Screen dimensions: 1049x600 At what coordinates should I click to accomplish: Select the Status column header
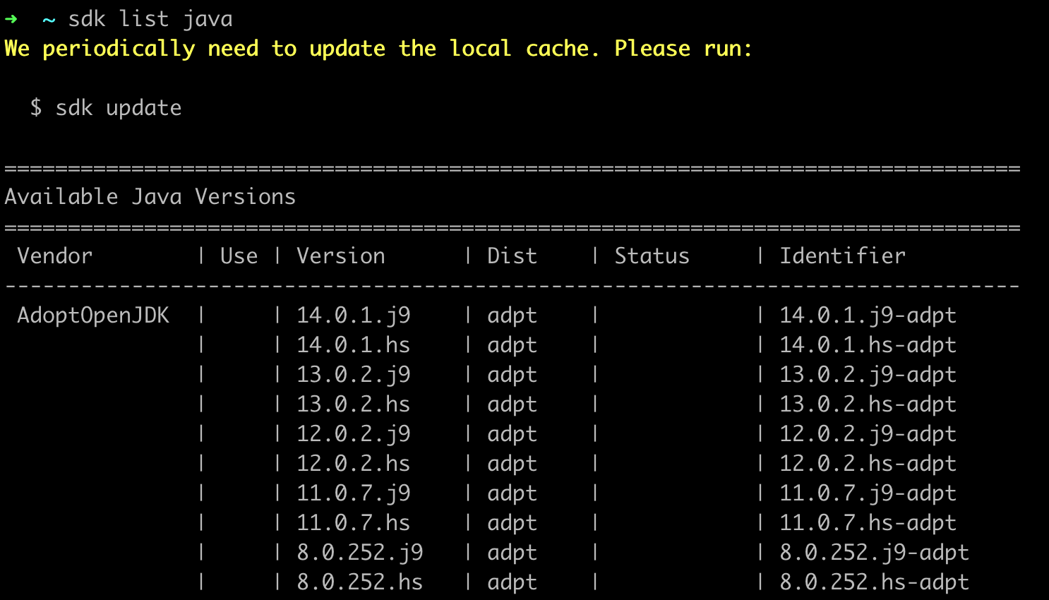tap(651, 256)
